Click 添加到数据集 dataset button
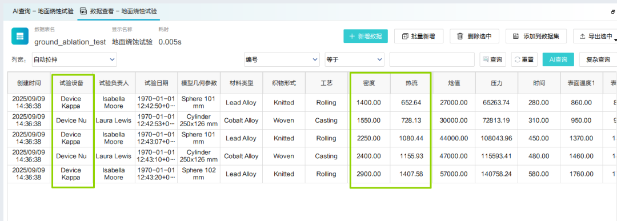Image resolution: width=617 pixels, height=221 pixels. 536,36
